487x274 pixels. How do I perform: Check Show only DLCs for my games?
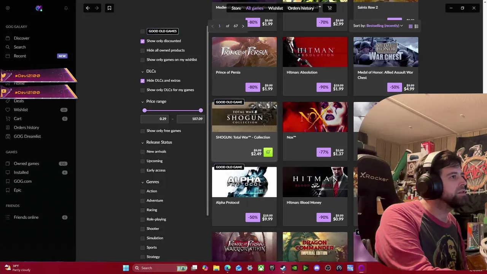143,90
